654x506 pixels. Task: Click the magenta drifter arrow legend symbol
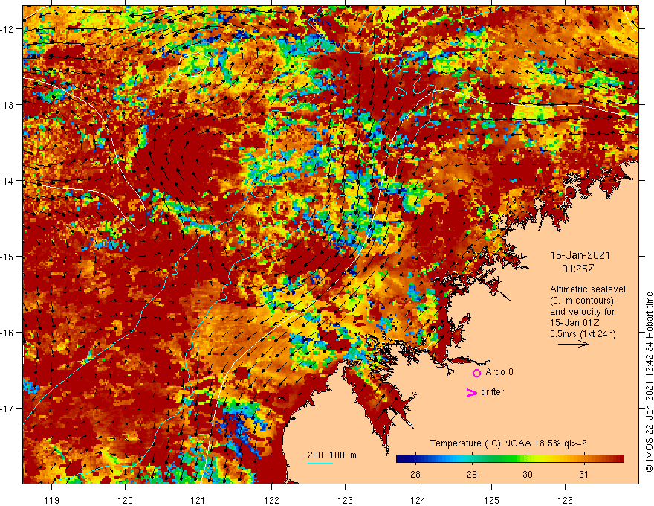tap(472, 392)
